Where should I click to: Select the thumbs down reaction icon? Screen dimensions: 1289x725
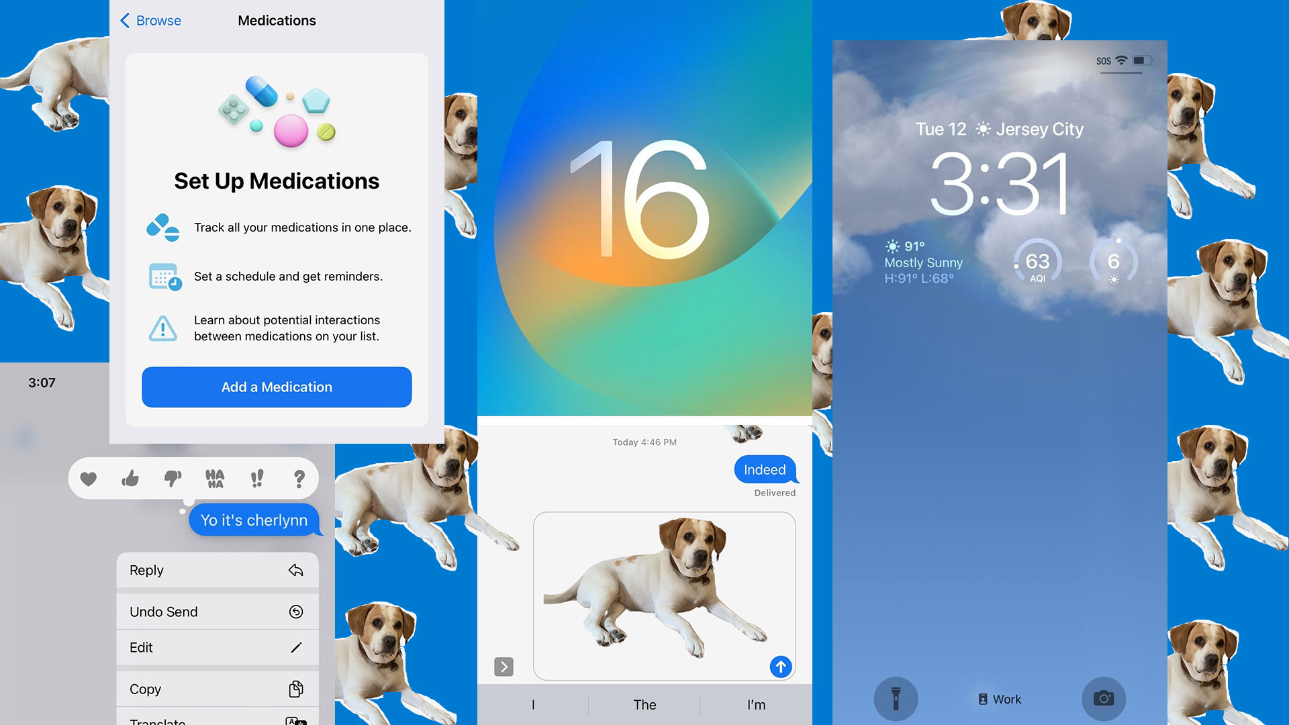[172, 479]
